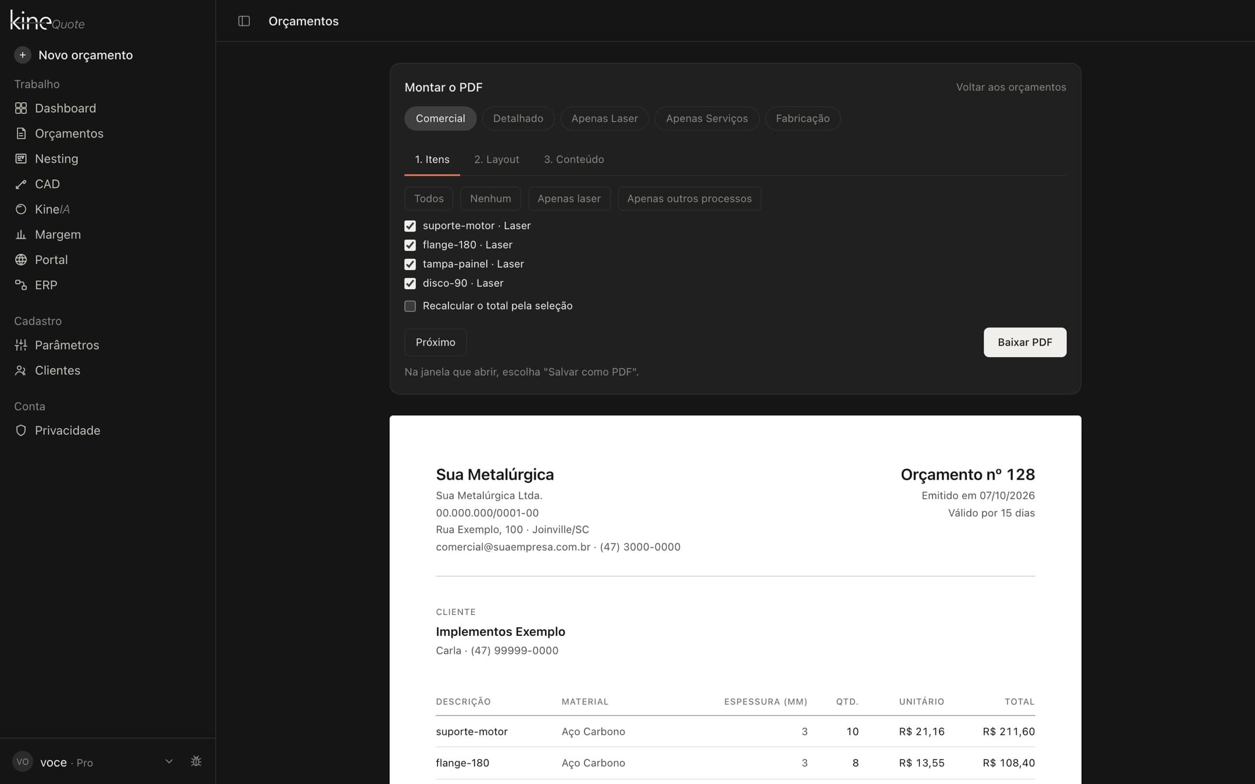Viewport: 1255px width, 784px height.
Task: Click Apenas outros processos filter button
Action: click(690, 199)
